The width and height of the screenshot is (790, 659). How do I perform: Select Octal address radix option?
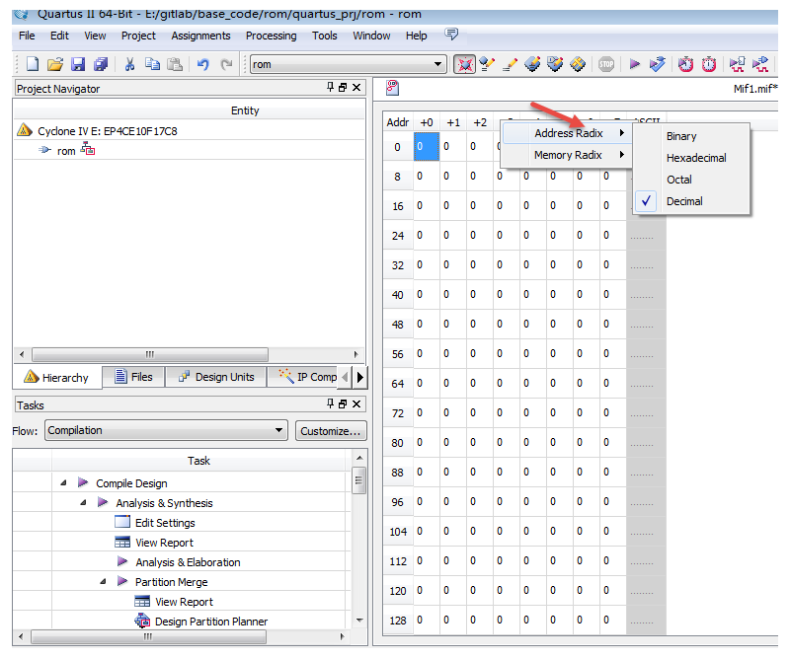click(x=691, y=180)
